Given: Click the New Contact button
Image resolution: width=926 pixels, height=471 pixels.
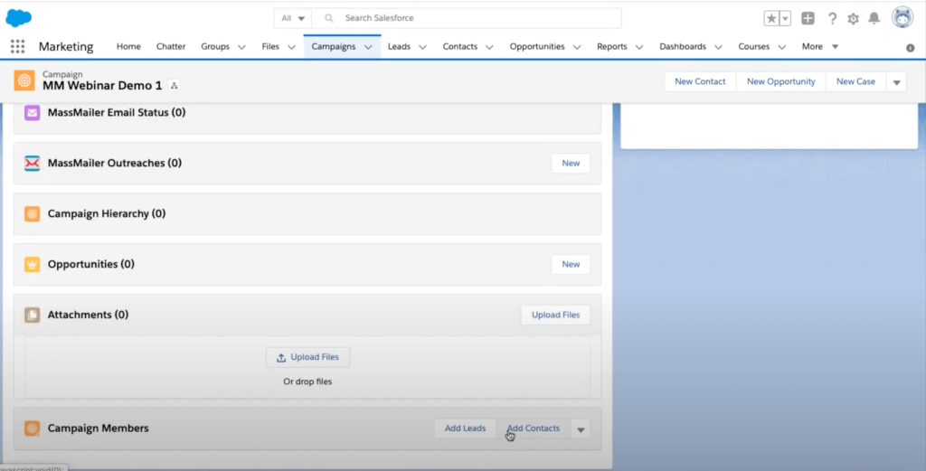Looking at the screenshot, I should tap(700, 81).
